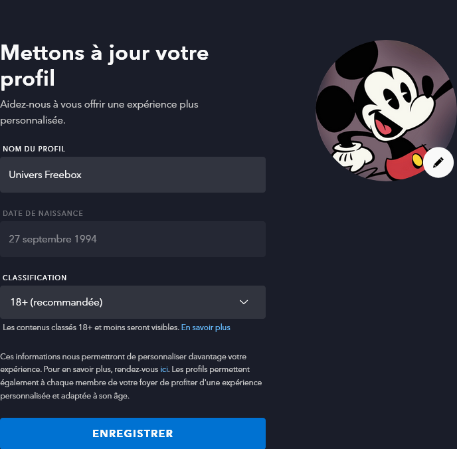Open the Classification dropdown showing 18+
This screenshot has width=457, height=449.
point(133,302)
